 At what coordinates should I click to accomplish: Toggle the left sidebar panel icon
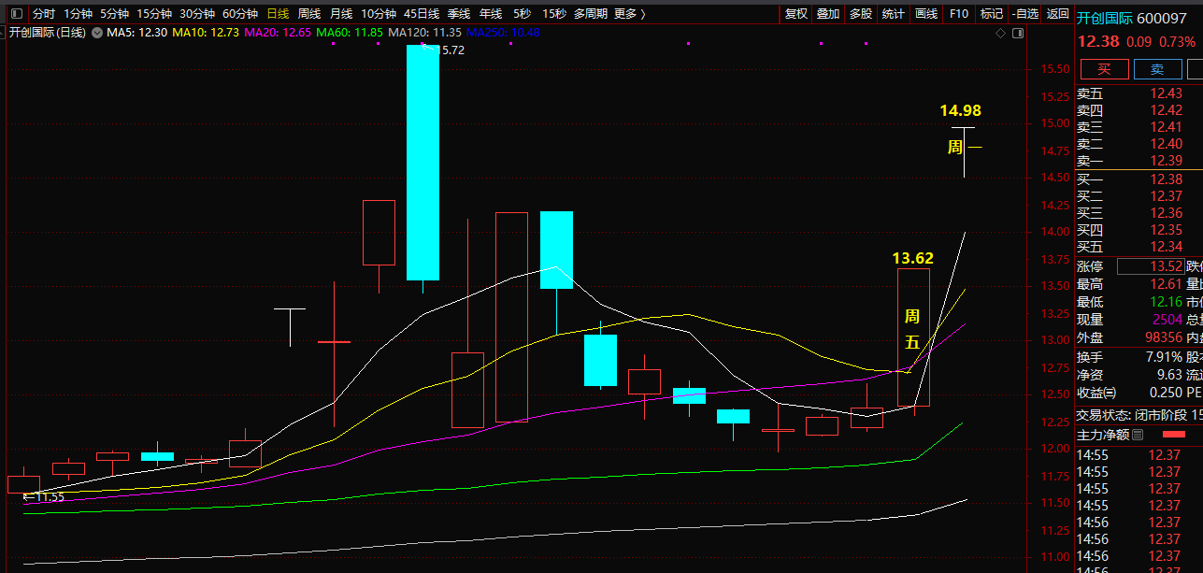(19, 14)
